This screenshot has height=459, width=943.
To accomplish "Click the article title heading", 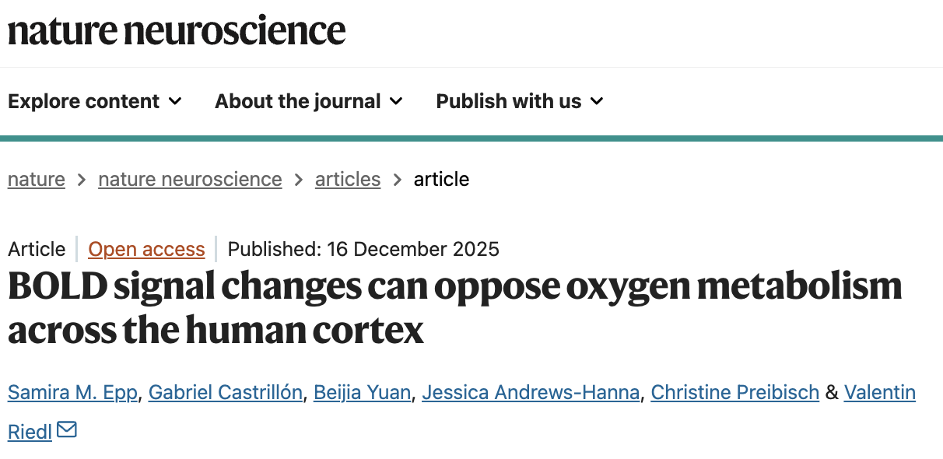I will click(454, 308).
